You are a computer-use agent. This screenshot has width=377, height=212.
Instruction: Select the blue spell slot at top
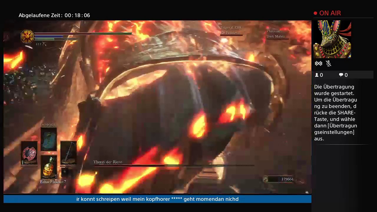pyautogui.click(x=49, y=139)
